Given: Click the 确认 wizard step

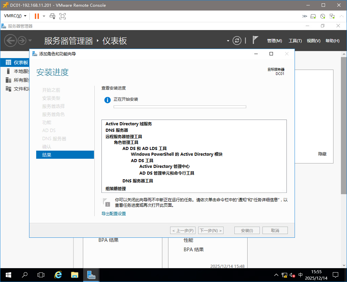Looking at the screenshot, I should pyautogui.click(x=47, y=147).
